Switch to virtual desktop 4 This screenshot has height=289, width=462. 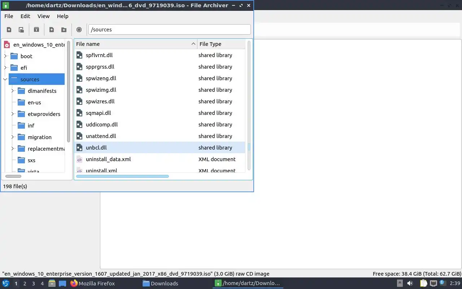pos(42,284)
